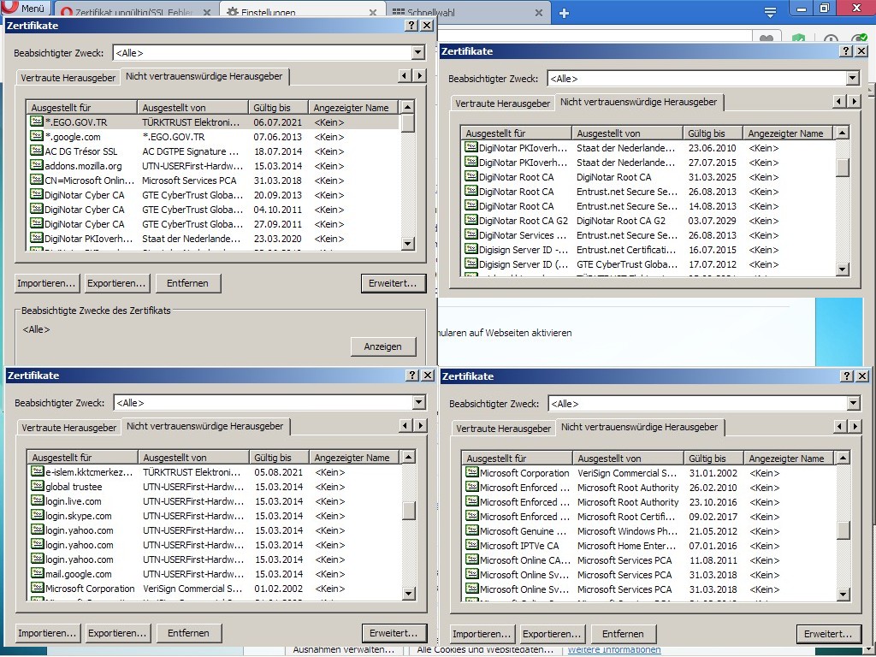This screenshot has height=657, width=876.
Task: Select Nicht vertrauenswürdige Herausgeber tab in lower-left dialog
Action: point(205,426)
